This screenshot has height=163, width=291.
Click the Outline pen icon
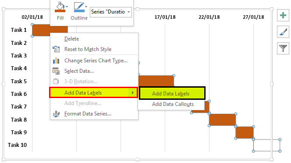79,7
